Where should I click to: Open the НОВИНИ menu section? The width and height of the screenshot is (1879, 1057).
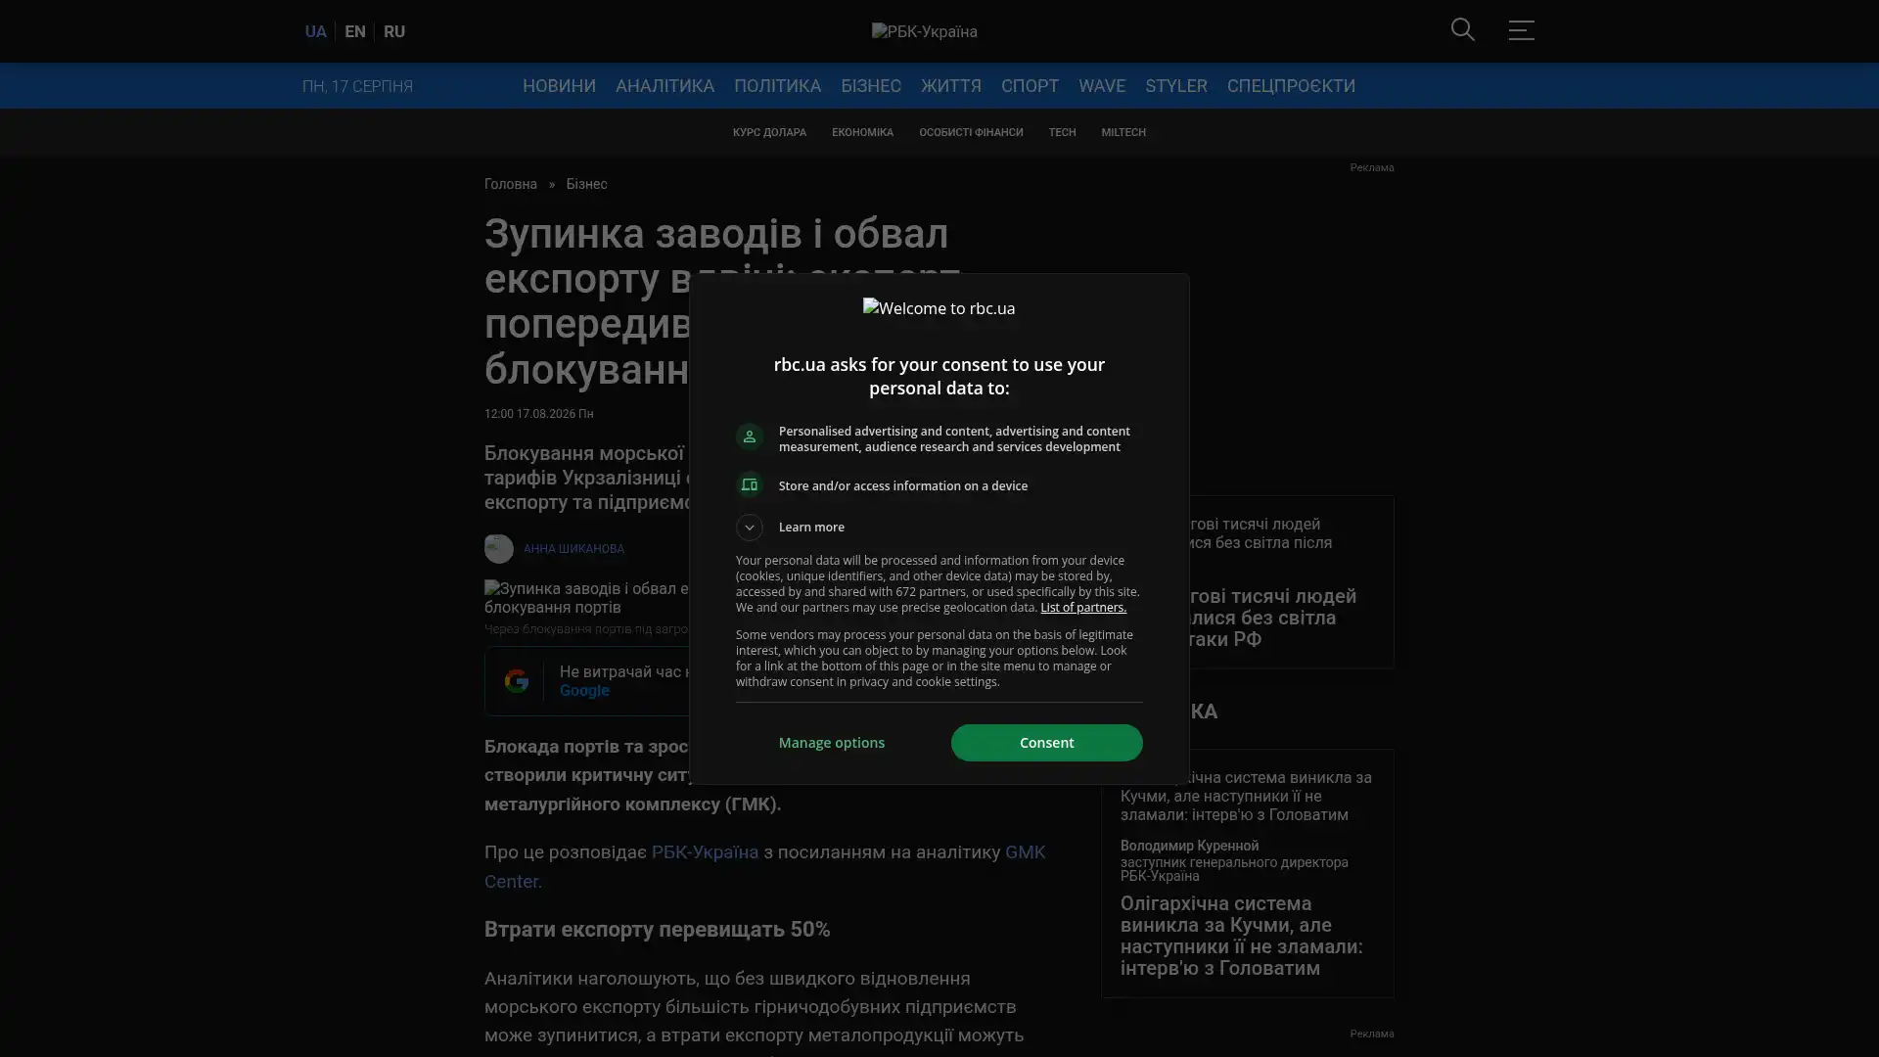[559, 86]
